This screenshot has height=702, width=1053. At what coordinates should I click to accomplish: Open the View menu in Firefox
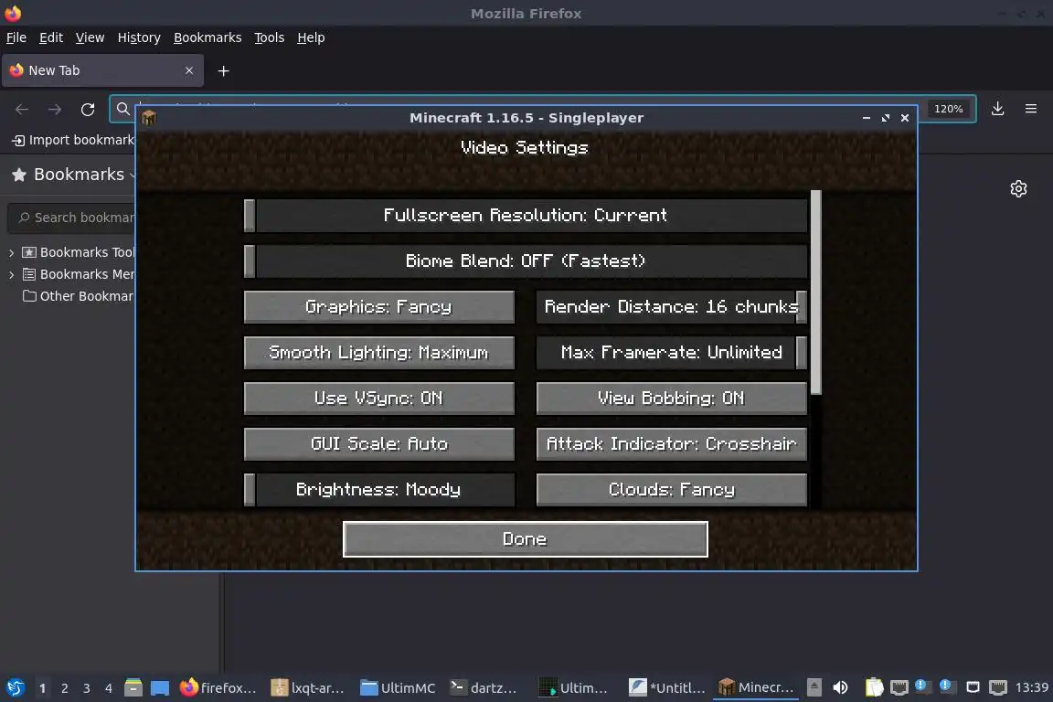click(90, 37)
